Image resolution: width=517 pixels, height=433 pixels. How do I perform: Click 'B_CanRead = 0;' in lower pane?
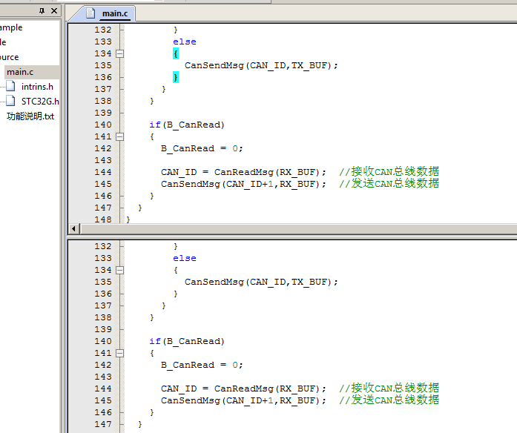(202, 365)
